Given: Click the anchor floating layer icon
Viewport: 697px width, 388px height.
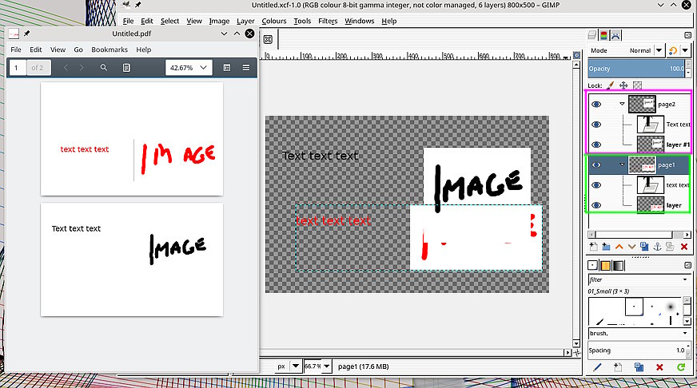Looking at the screenshot, I should pyautogui.click(x=658, y=247).
